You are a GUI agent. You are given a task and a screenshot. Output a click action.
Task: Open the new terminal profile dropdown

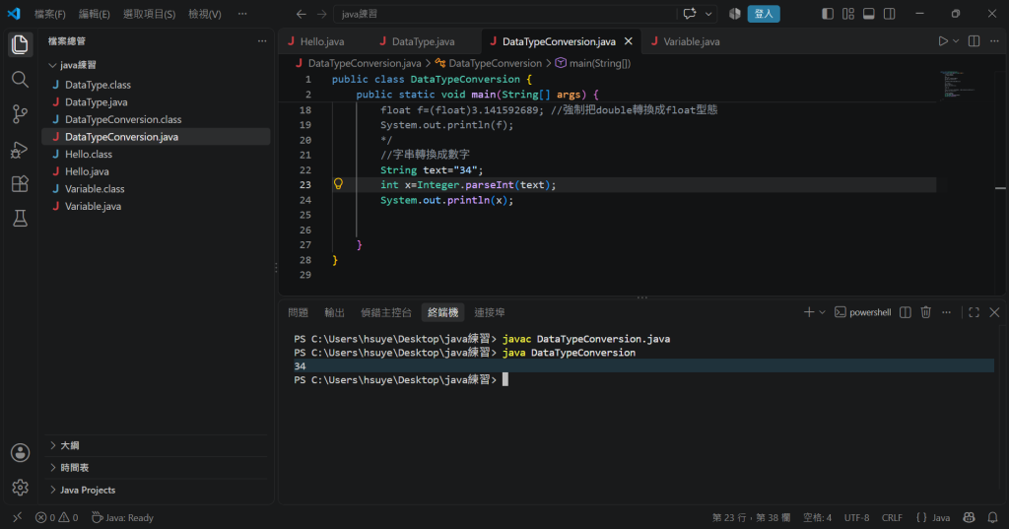tap(822, 312)
